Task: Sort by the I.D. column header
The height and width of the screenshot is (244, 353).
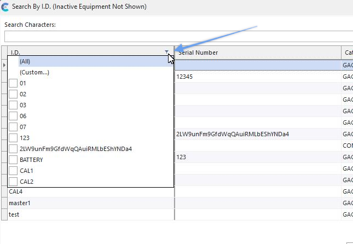Action: click(x=91, y=53)
